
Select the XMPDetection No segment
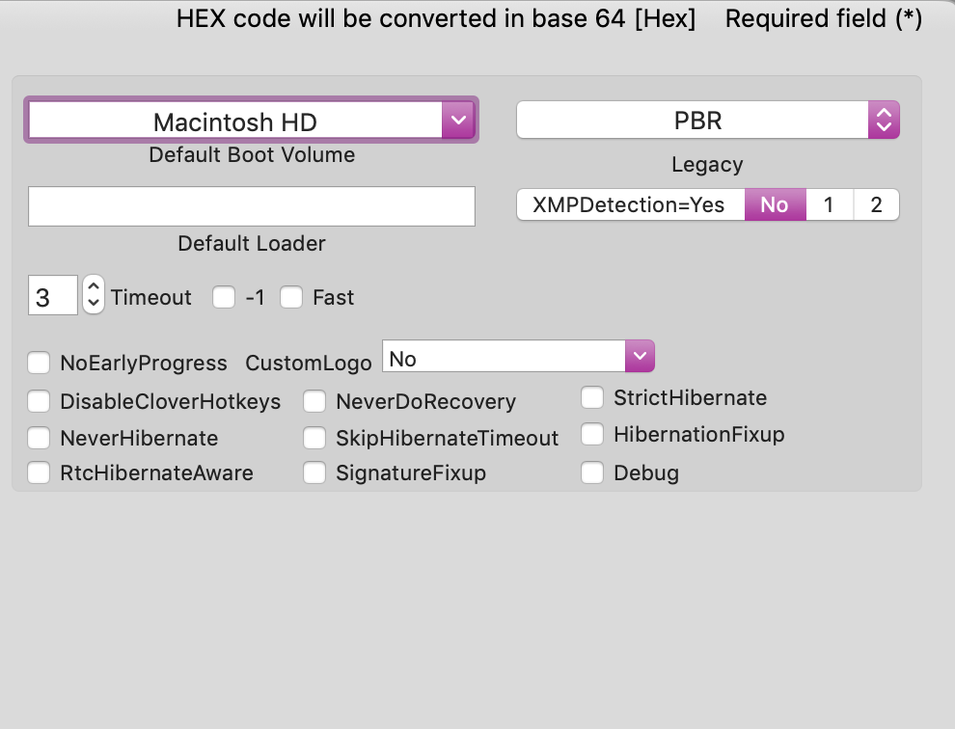[775, 204]
